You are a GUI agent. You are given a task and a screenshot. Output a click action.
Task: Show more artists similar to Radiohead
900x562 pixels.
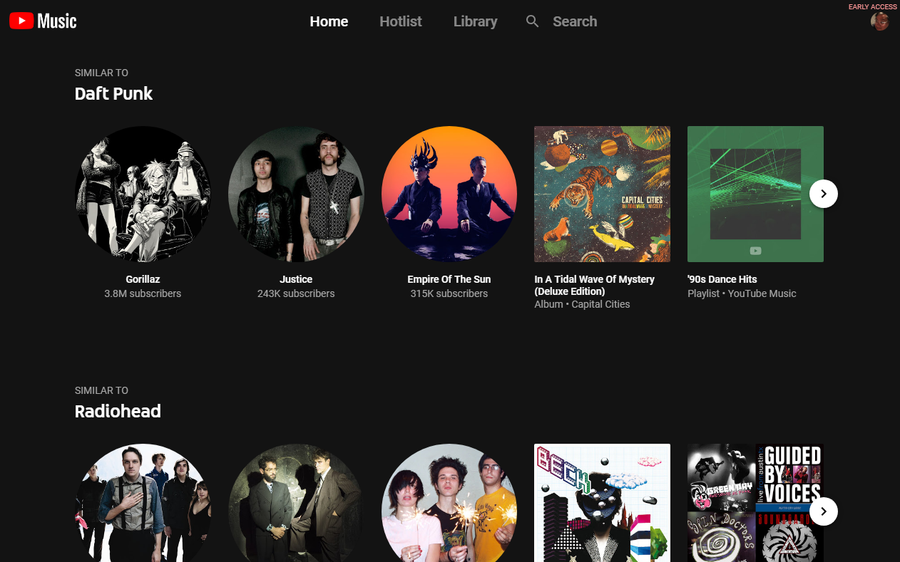pos(824,511)
